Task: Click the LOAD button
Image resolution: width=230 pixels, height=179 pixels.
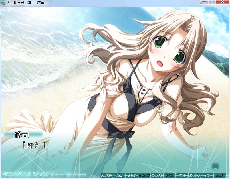Action: (x=120, y=175)
